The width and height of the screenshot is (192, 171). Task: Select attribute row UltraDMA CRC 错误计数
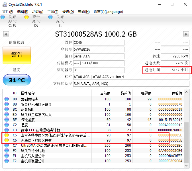click(93, 146)
